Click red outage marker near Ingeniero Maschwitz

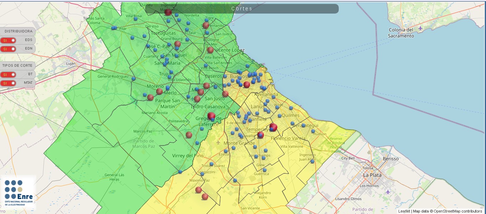[x=168, y=12]
